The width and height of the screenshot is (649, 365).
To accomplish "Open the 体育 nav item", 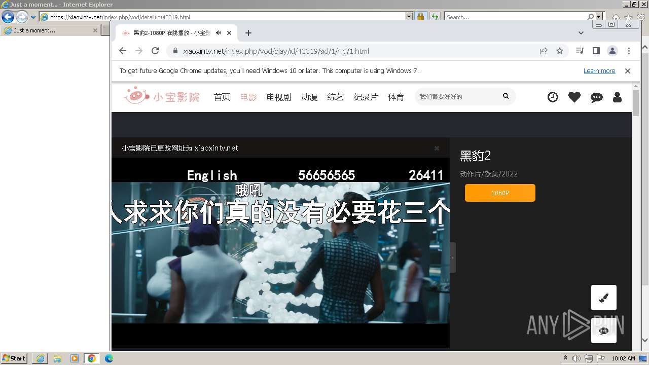I will (396, 97).
